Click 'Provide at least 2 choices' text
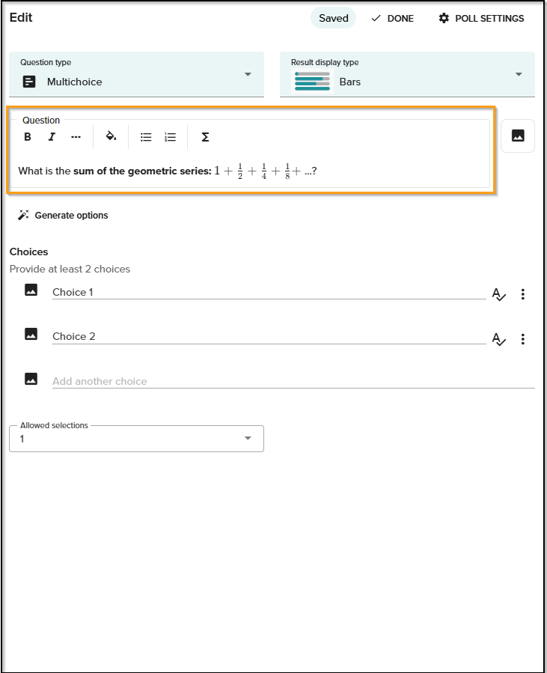The image size is (547, 673). [70, 269]
